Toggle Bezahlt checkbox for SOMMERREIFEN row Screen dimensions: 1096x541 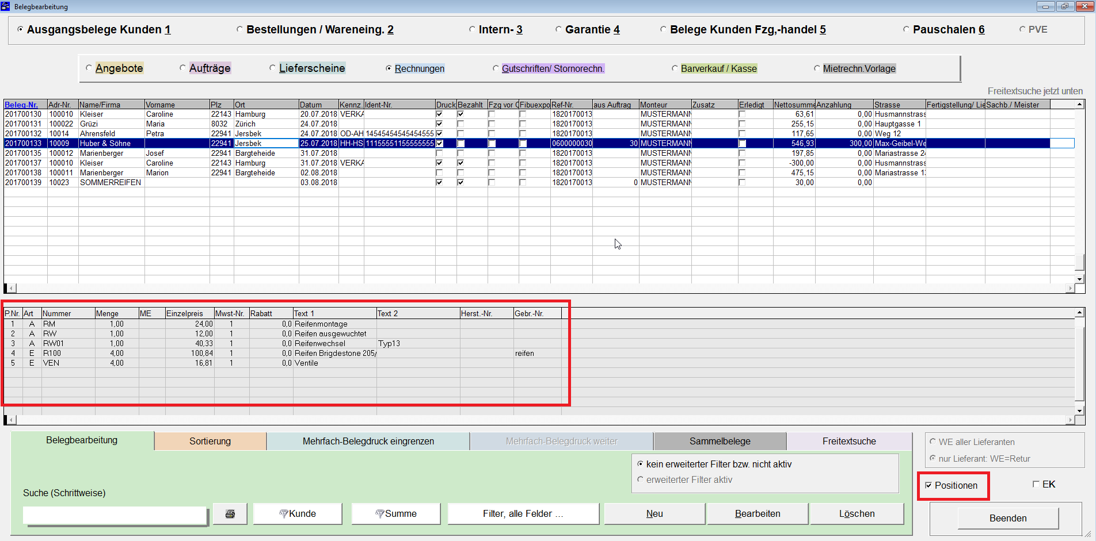[x=461, y=182]
